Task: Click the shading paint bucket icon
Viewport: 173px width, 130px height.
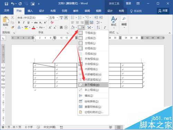Action: tap(73, 27)
